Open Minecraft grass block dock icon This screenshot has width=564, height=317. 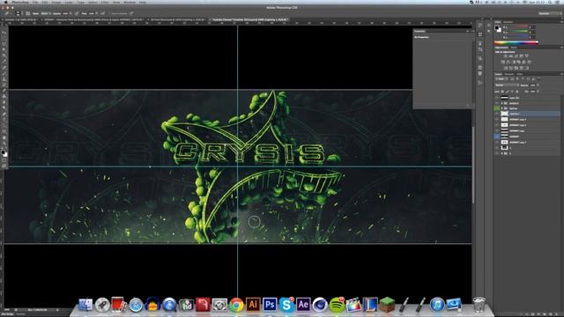coord(387,305)
